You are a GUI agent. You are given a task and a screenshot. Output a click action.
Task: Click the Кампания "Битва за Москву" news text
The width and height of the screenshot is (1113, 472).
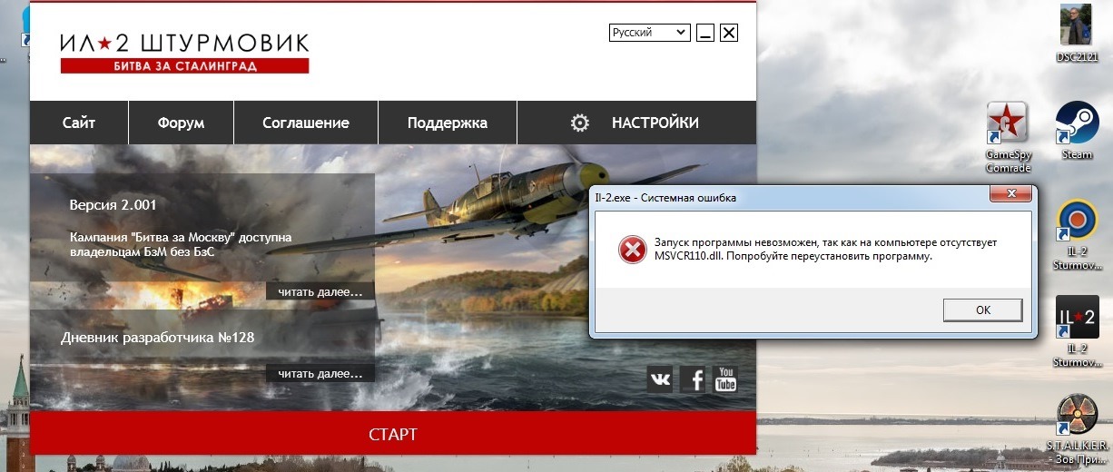tap(181, 244)
